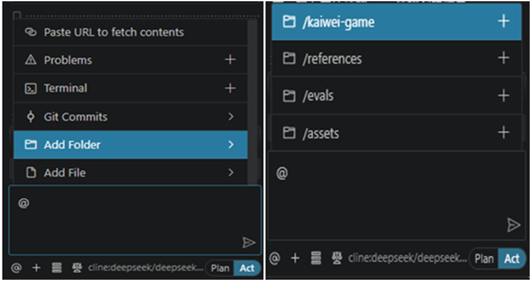This screenshot has height=281, width=531.
Task: Click @ add context icon in left toolbar
Action: tap(17, 268)
